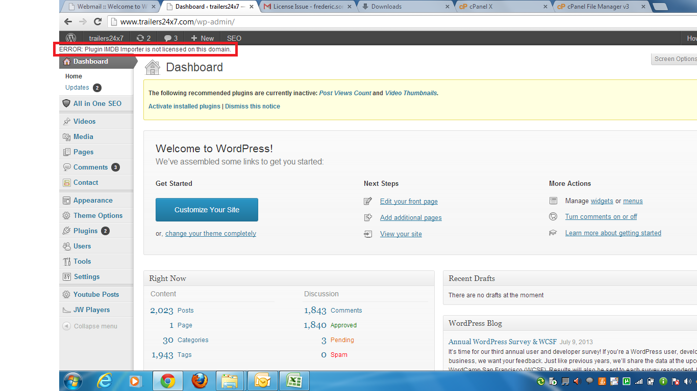This screenshot has width=697, height=391.
Task: Switch to the License Issue Gmail tab
Action: click(308, 7)
